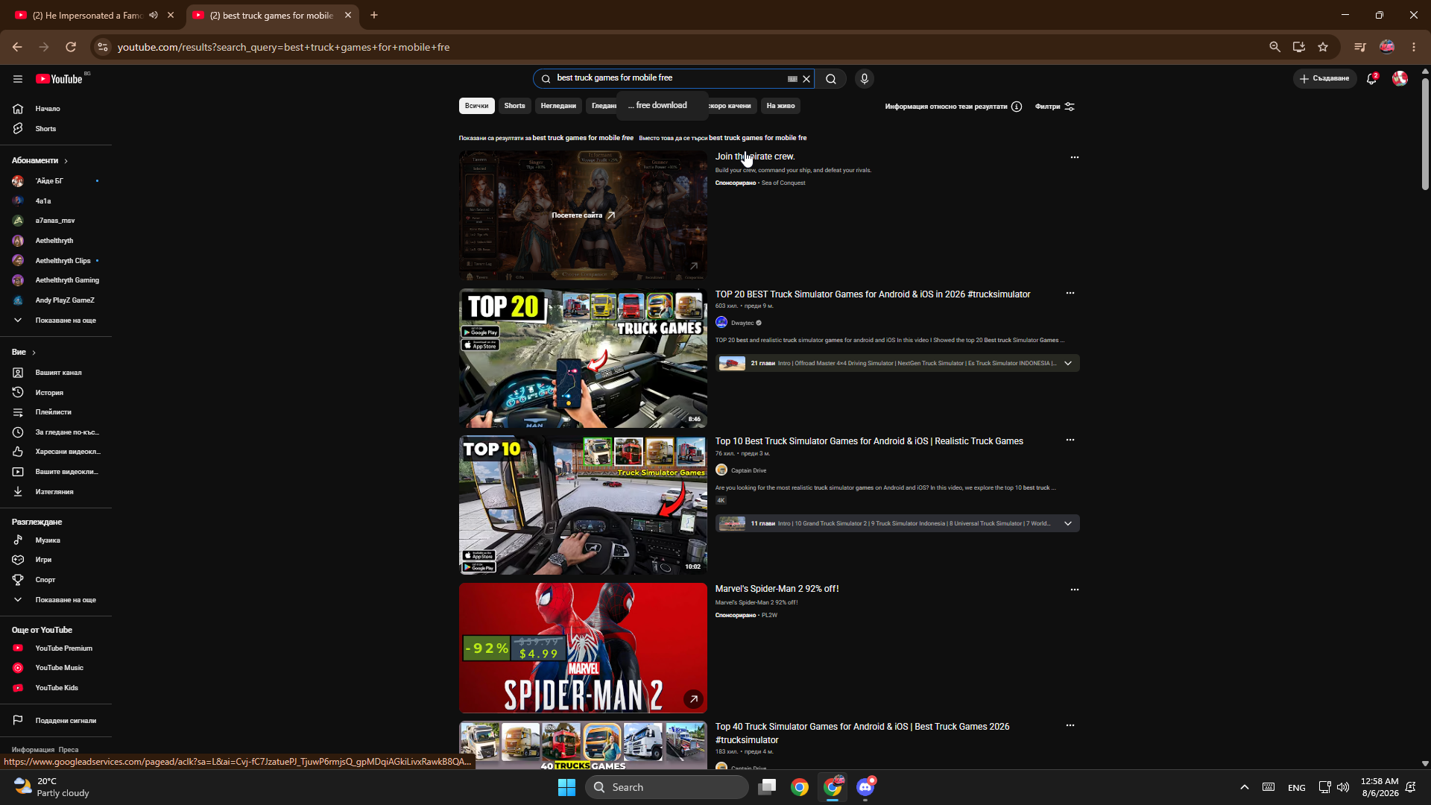Open more options for Join the pirate crew ad
Image resolution: width=1431 pixels, height=805 pixels.
coord(1075,157)
